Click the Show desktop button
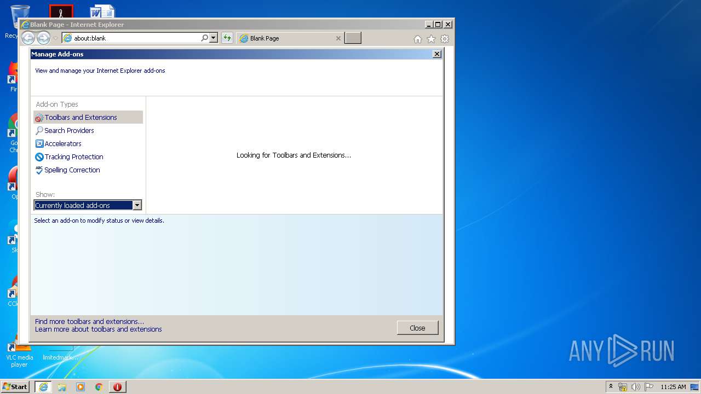The width and height of the screenshot is (701, 394). pos(694,387)
